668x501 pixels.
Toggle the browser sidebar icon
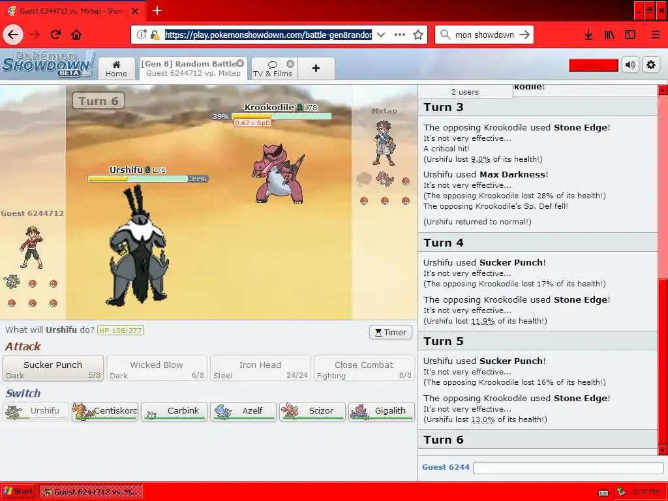coord(630,35)
